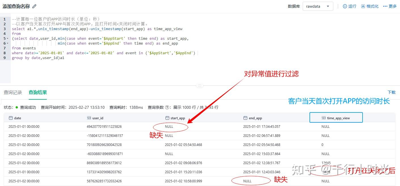Collapse code fold arrow on line 6

pos(8,43)
